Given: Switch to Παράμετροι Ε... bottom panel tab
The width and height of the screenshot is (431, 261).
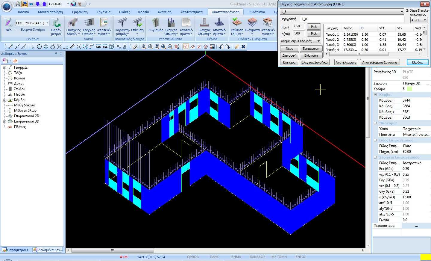Looking at the screenshot, I should click(x=17, y=250).
